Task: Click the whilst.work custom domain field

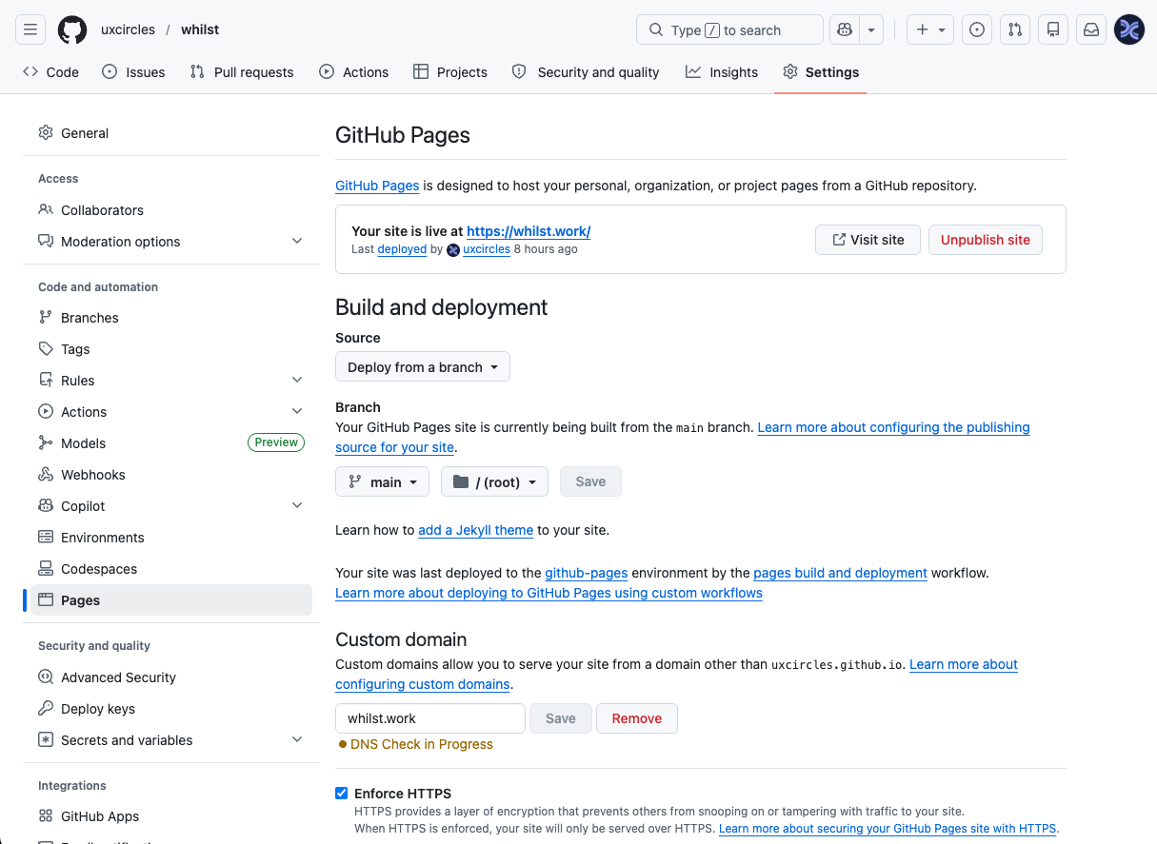Action: (x=430, y=718)
